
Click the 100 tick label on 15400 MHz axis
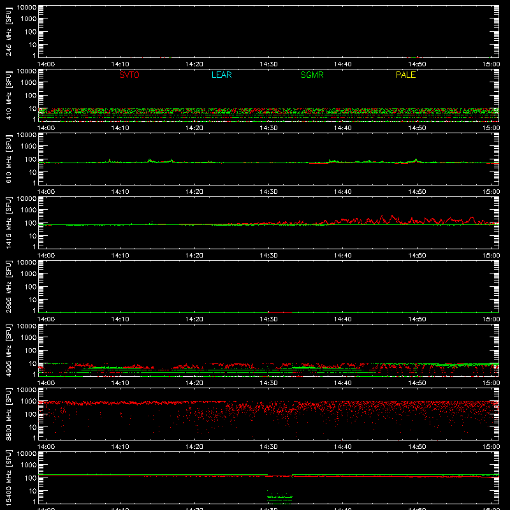point(31,478)
